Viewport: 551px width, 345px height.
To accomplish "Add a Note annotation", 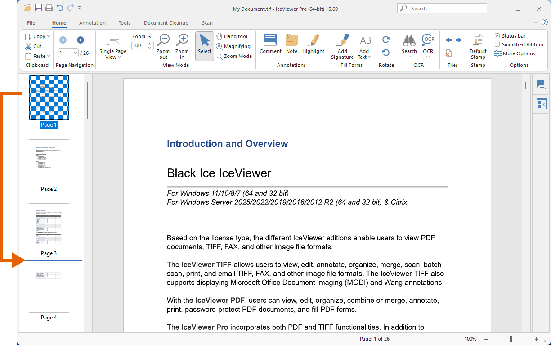I will point(292,44).
